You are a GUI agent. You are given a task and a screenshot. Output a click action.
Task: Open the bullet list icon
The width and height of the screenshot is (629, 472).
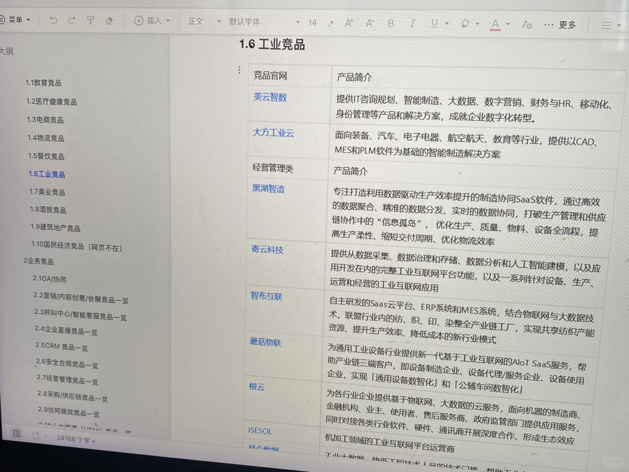(606, 25)
